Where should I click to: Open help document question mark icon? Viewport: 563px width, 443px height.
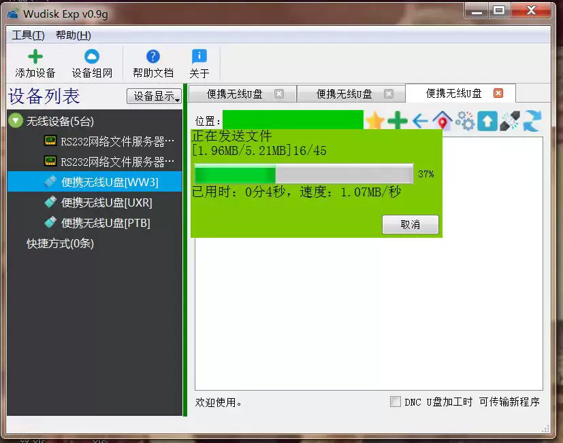tap(153, 56)
